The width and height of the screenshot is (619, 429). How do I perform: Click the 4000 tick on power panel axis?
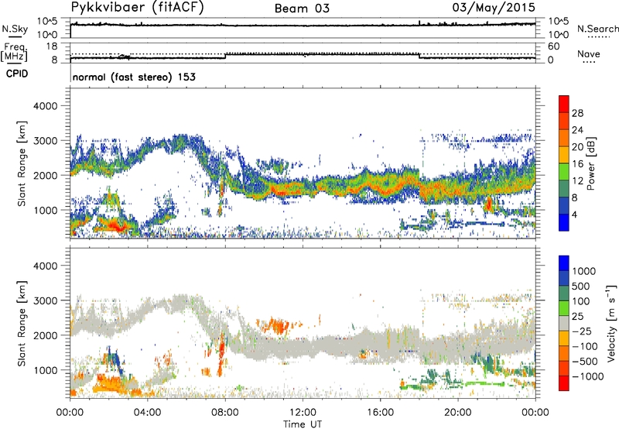pos(45,106)
